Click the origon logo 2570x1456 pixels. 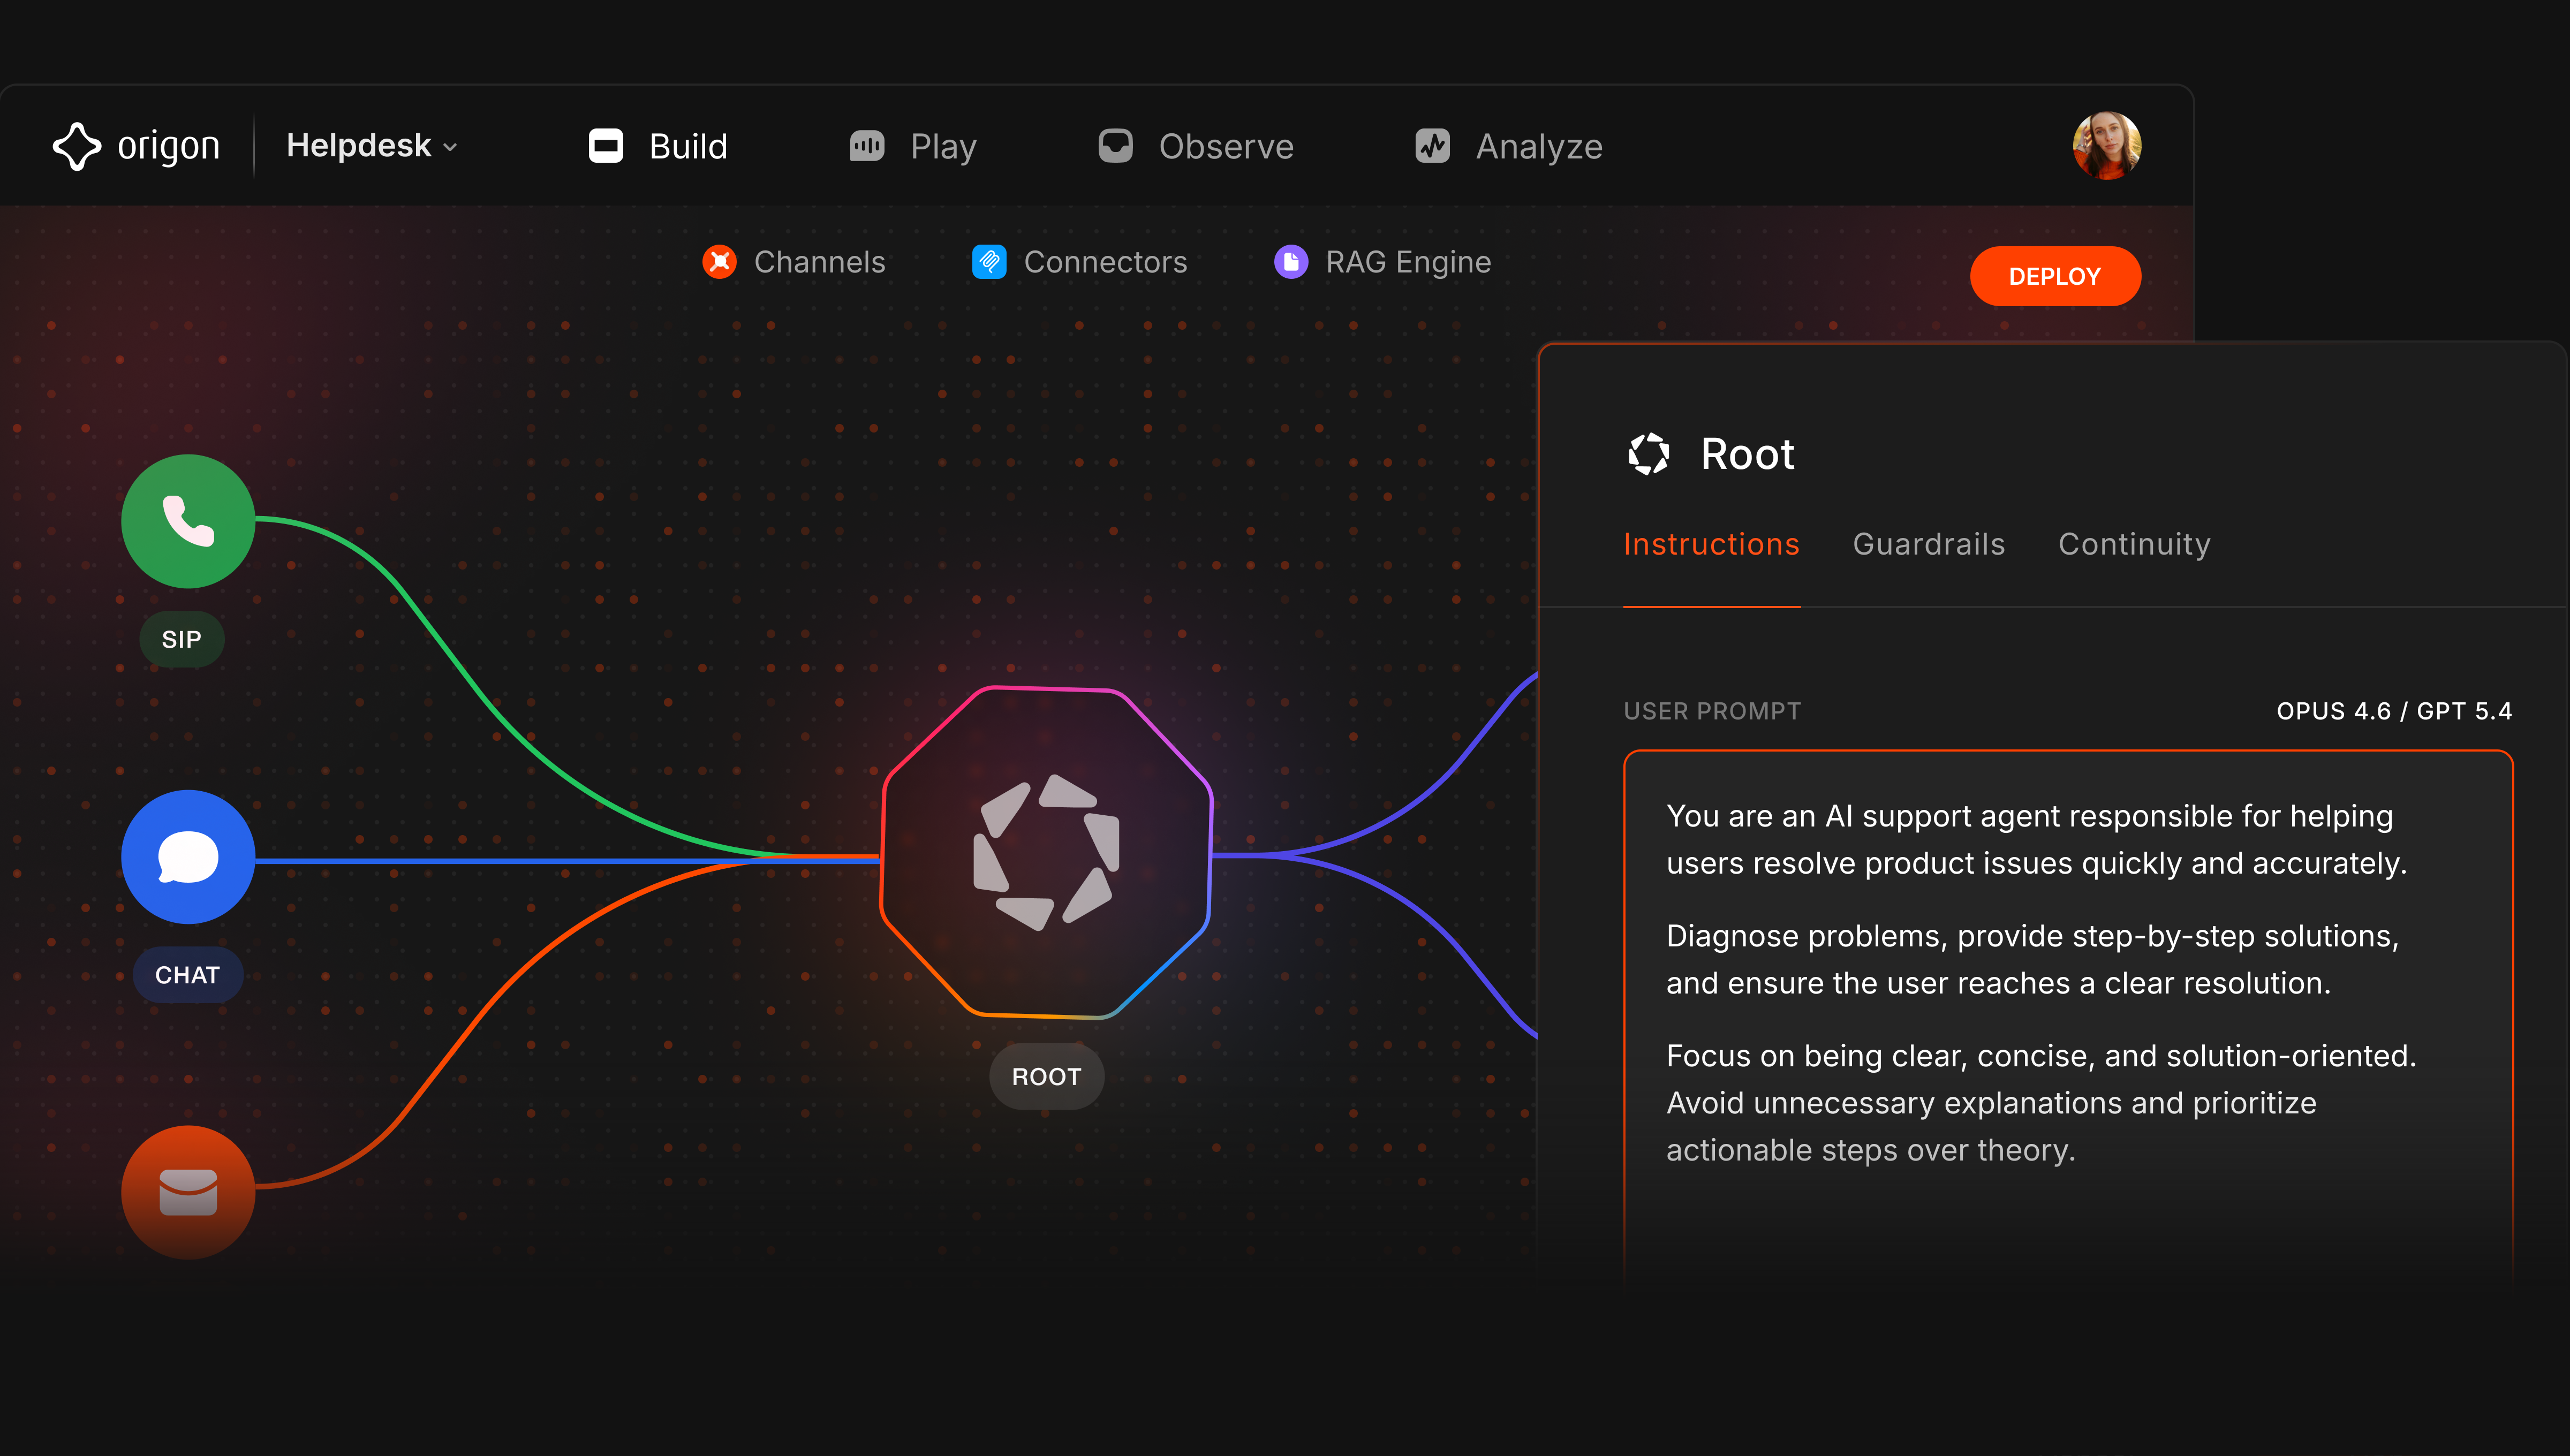(x=136, y=145)
